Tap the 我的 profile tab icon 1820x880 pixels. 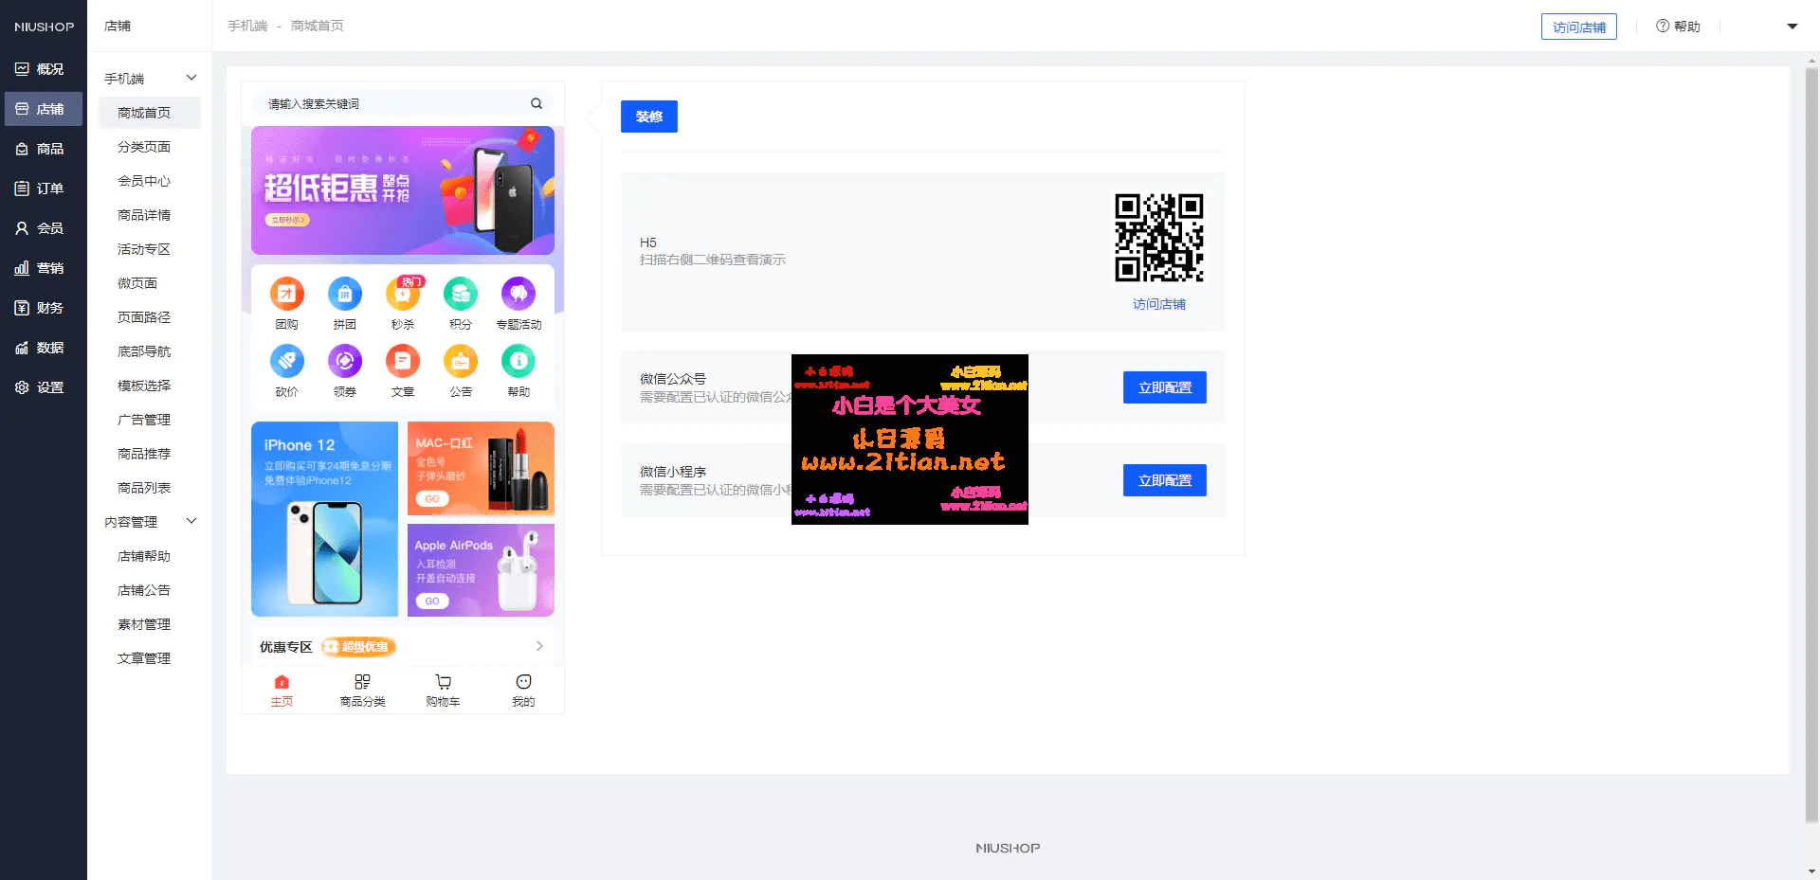(x=523, y=682)
